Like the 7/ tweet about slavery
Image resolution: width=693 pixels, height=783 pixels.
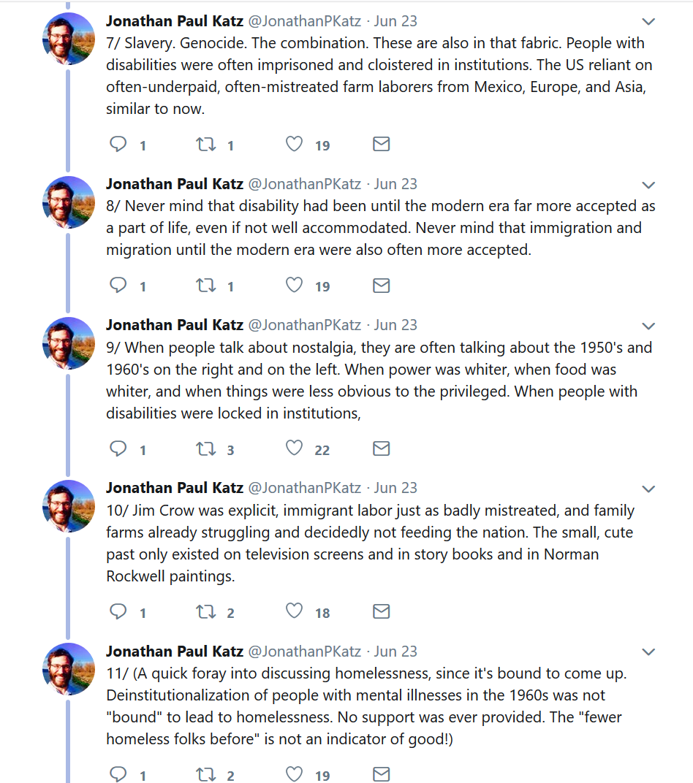[294, 145]
